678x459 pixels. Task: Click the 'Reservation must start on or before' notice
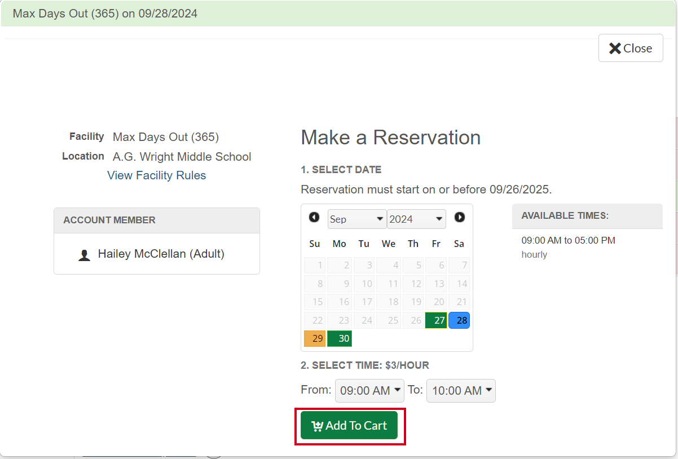426,189
